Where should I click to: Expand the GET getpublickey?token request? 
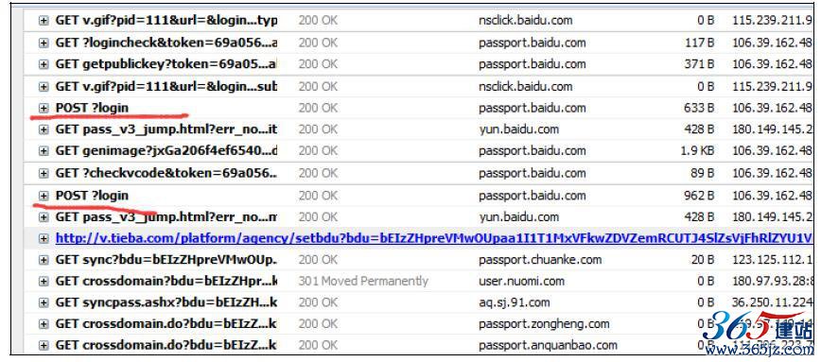[x=44, y=64]
